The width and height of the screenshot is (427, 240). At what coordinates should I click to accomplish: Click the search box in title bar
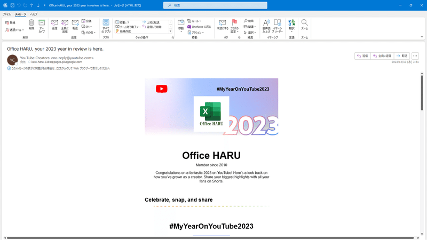coord(215,5)
